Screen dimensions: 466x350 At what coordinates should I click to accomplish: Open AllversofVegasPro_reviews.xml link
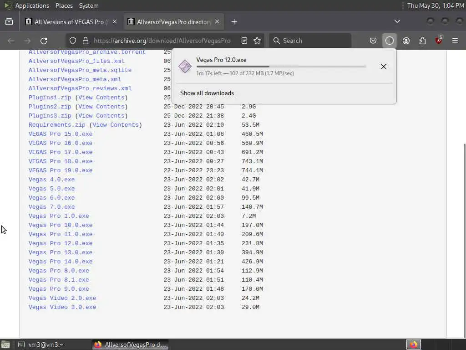pyautogui.click(x=80, y=88)
